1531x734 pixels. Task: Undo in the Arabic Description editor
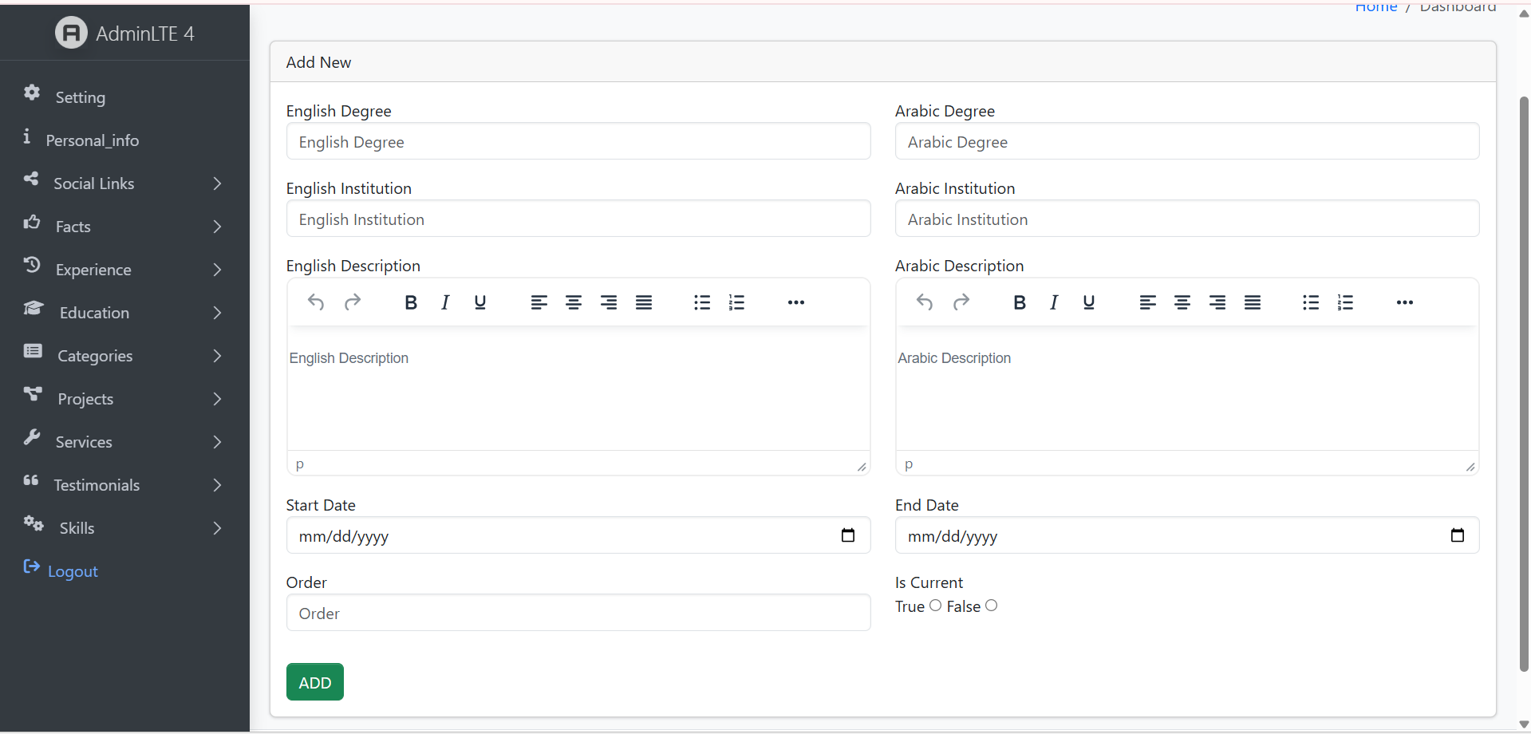pyautogui.click(x=925, y=302)
